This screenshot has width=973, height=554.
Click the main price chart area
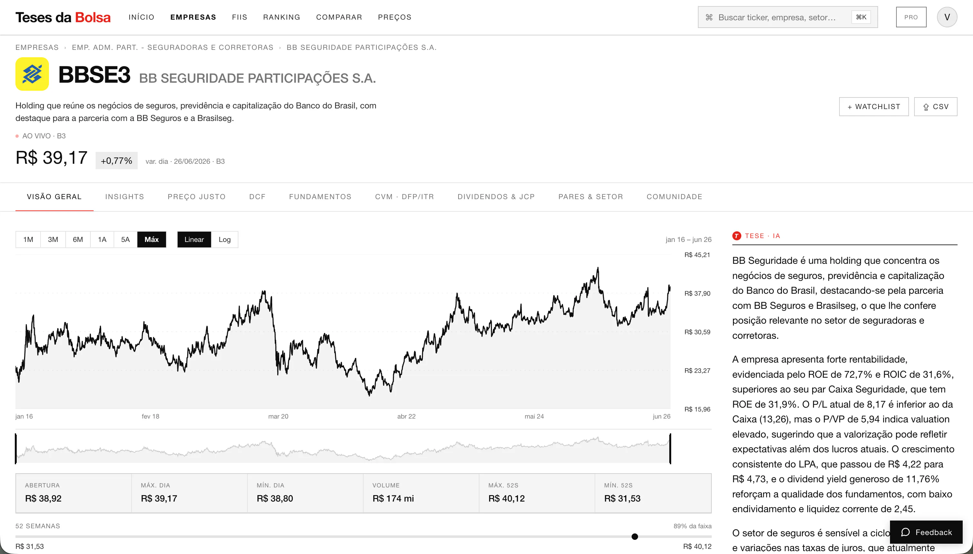(x=343, y=332)
